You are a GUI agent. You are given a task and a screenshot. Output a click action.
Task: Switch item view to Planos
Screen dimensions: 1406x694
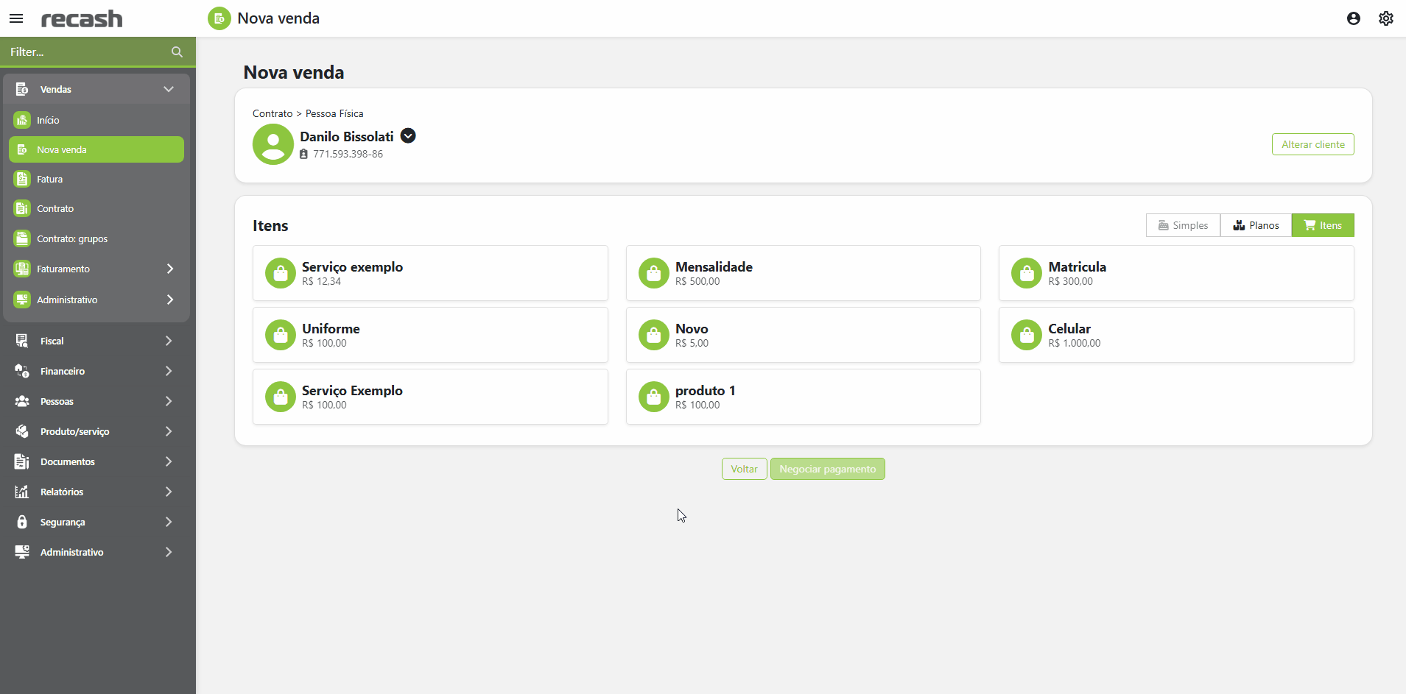pyautogui.click(x=1256, y=225)
